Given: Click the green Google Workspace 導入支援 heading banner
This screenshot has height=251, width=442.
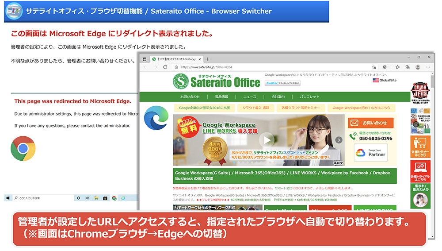Looking at the screenshot, I should [x=285, y=176].
